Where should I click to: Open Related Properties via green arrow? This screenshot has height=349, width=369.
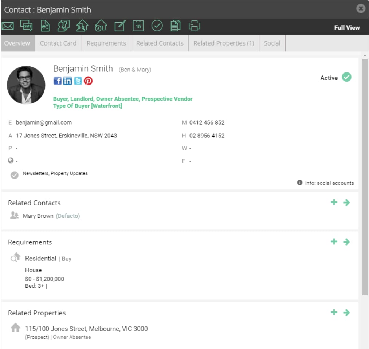[x=346, y=313]
